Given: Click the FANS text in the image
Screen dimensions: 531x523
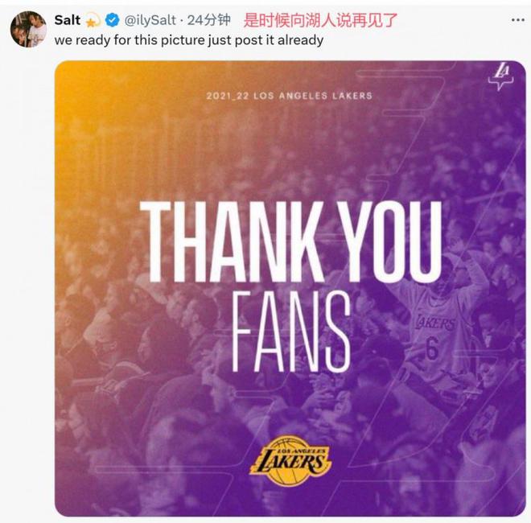Looking at the screenshot, I should coord(291,332).
